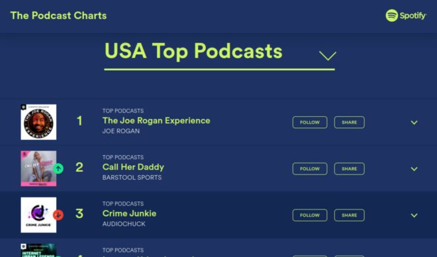The height and width of the screenshot is (257, 437).
Task: Expand The Joe Rogan Experience row details
Action: [414, 123]
